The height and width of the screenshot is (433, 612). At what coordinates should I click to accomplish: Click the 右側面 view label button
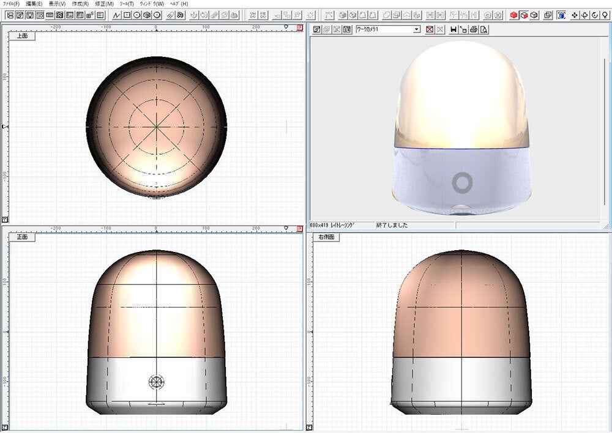tap(326, 237)
